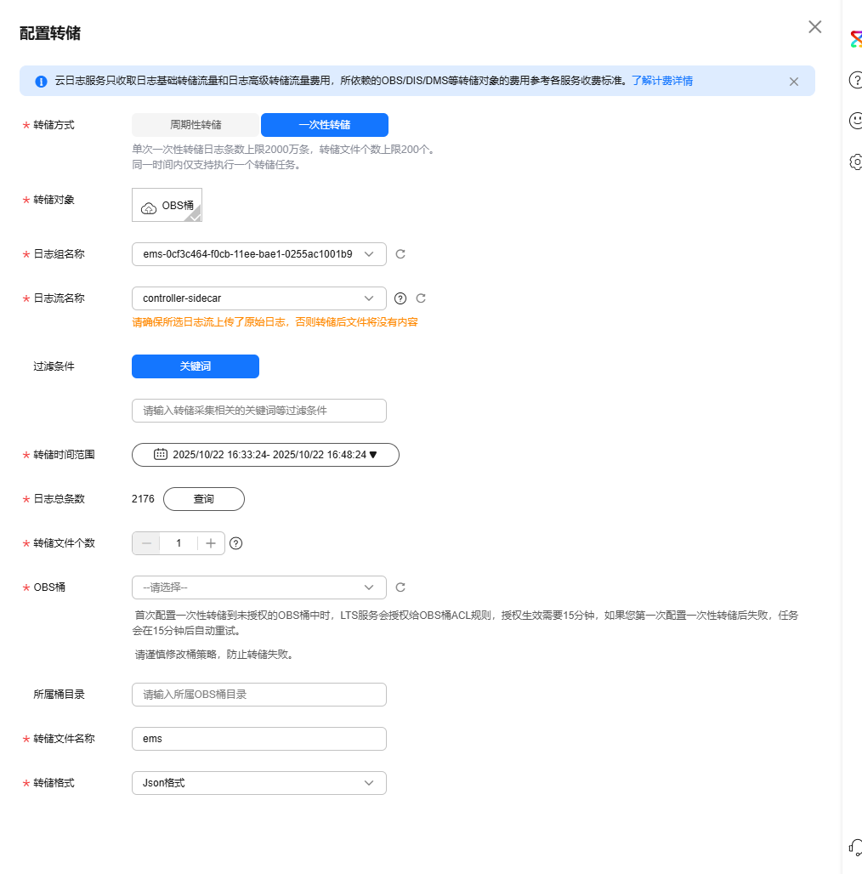Open the OBS桶 --请选择-- dropdown
Image resolution: width=862 pixels, height=874 pixels.
[259, 587]
